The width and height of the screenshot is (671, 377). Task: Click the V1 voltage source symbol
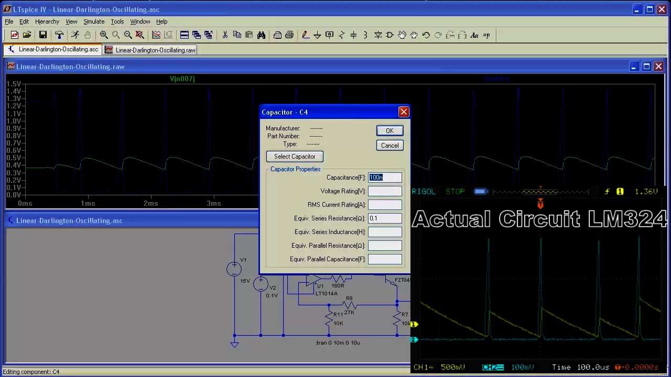coord(234,269)
